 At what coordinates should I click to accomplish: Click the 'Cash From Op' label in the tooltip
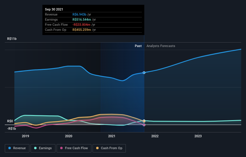click(55, 30)
